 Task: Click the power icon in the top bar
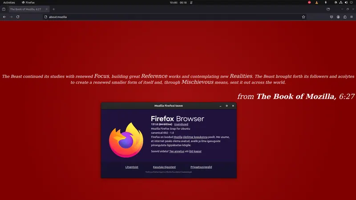point(351,3)
